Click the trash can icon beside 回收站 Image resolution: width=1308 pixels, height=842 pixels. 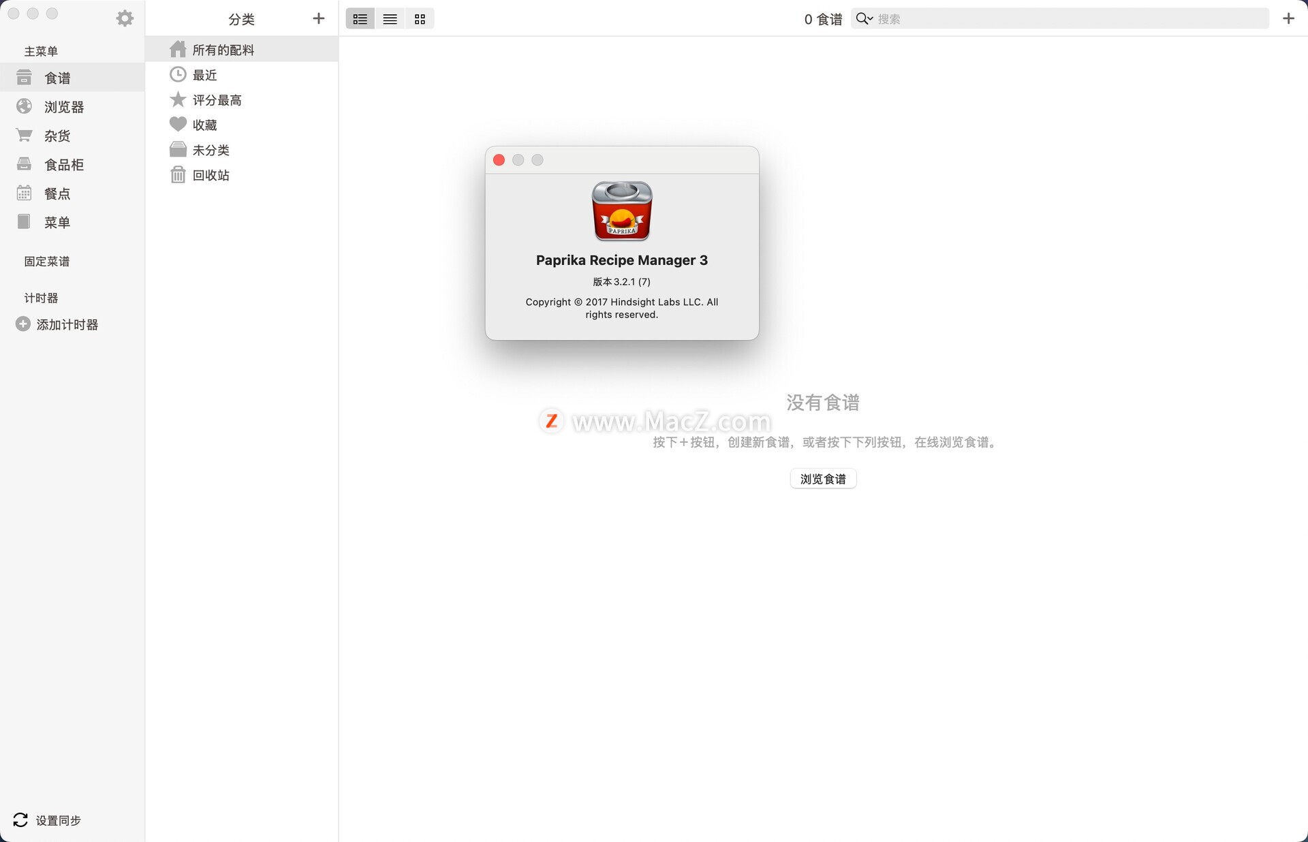[178, 174]
